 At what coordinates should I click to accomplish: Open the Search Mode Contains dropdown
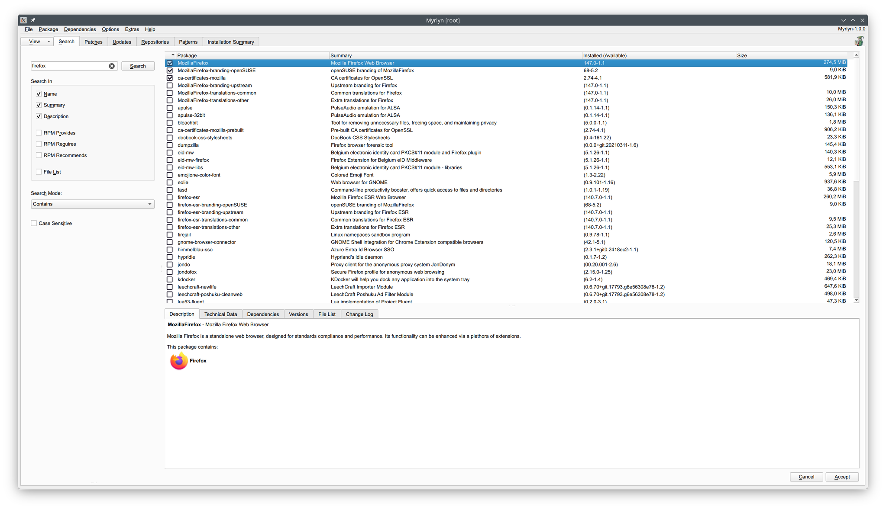(x=93, y=204)
